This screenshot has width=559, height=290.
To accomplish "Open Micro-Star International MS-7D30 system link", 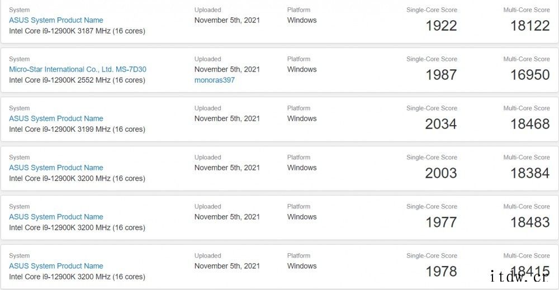I will click(78, 69).
